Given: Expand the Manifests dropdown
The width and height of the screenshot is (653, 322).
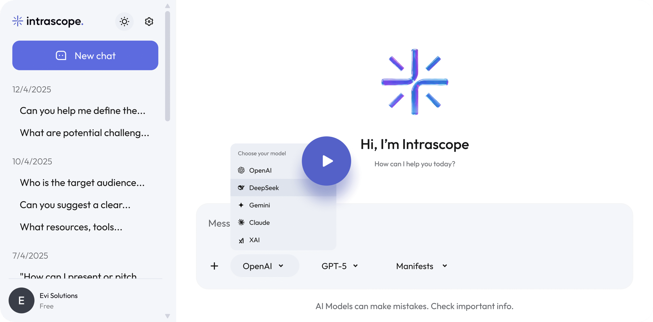Looking at the screenshot, I should pyautogui.click(x=421, y=266).
